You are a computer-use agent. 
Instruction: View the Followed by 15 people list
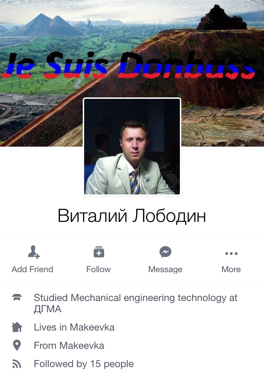[84, 364]
